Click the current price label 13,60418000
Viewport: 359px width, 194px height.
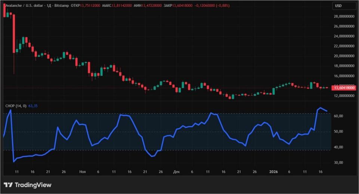344,88
